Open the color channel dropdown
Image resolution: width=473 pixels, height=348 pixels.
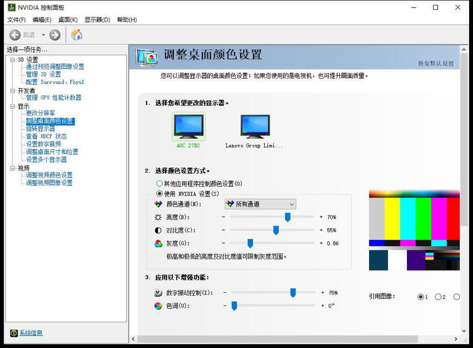pyautogui.click(x=260, y=204)
